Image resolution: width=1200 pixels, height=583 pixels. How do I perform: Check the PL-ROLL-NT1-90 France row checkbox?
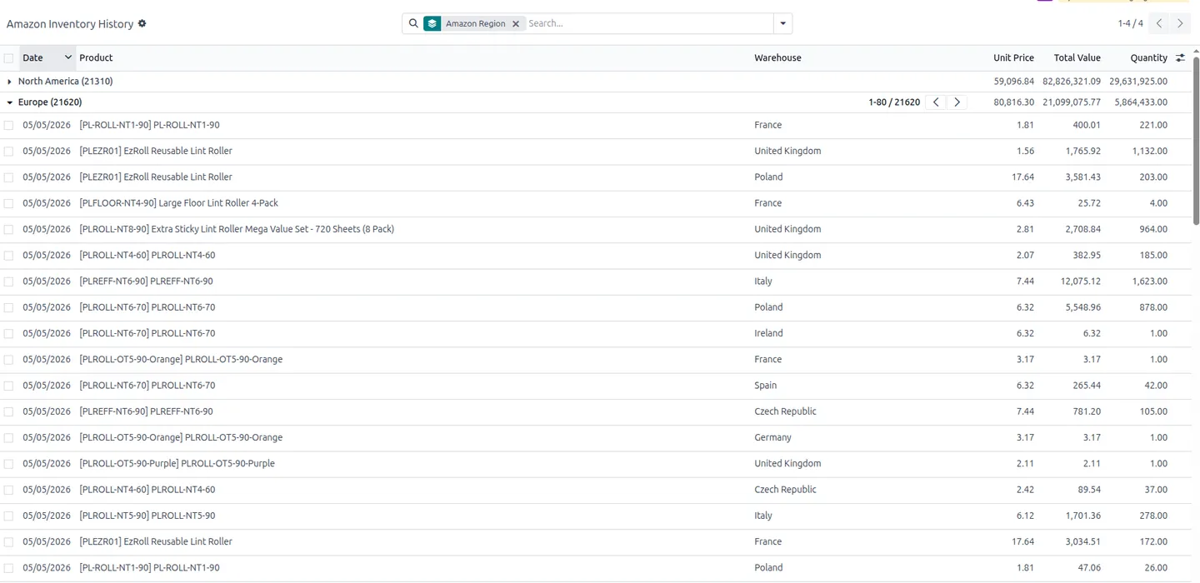(8, 125)
